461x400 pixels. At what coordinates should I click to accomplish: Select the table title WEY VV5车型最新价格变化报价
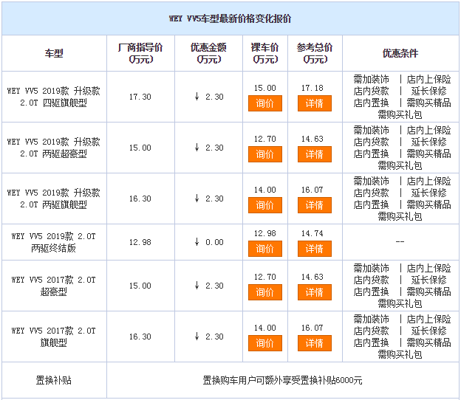tap(230, 18)
